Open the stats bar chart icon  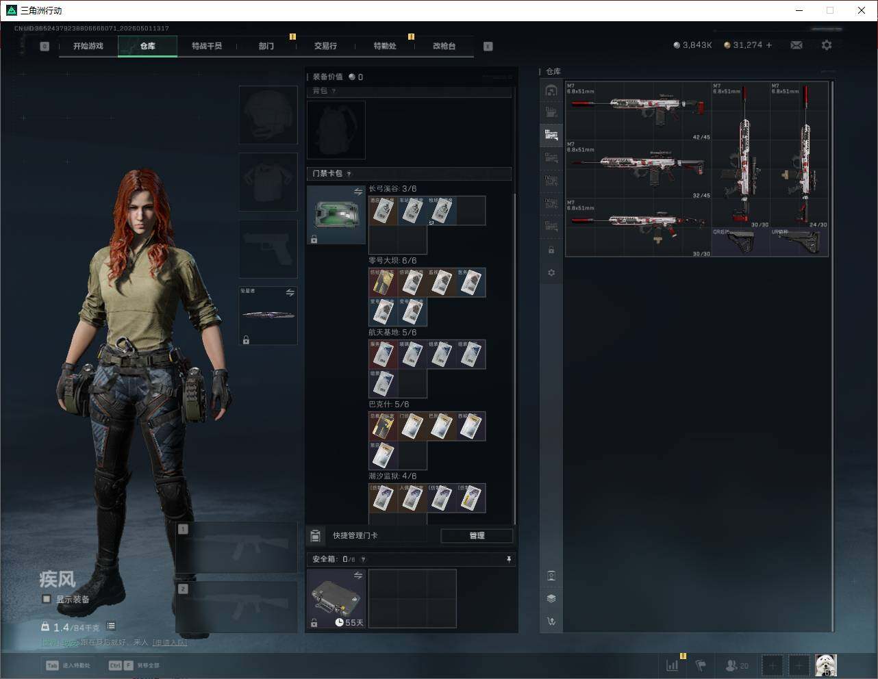pos(673,665)
